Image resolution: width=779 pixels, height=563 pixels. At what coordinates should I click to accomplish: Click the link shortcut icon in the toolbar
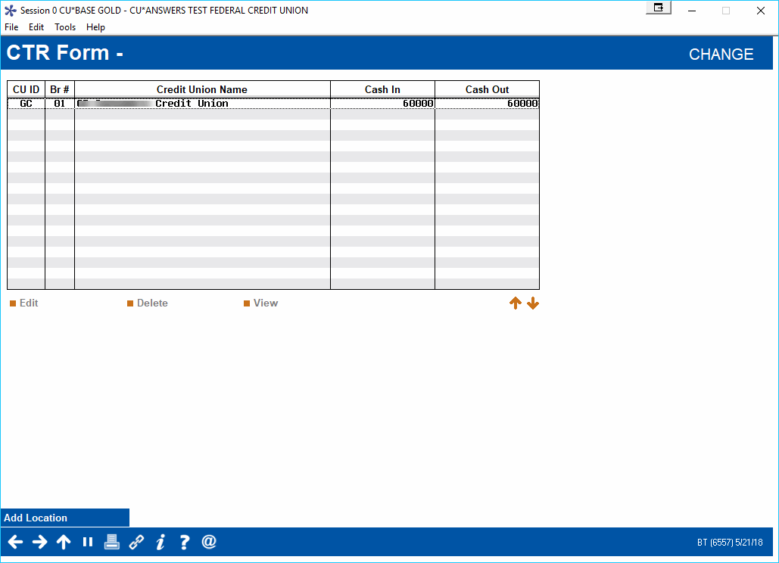pos(136,542)
